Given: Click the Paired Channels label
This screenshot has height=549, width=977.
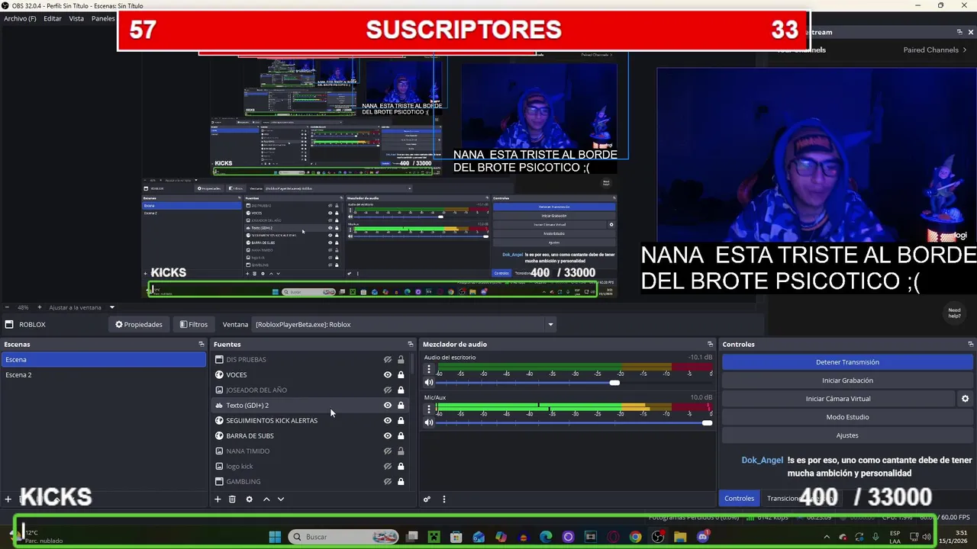Looking at the screenshot, I should [930, 50].
